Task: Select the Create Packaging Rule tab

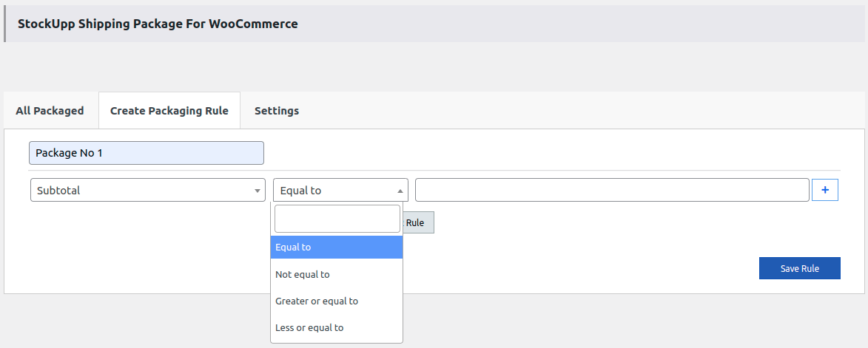Action: click(169, 111)
